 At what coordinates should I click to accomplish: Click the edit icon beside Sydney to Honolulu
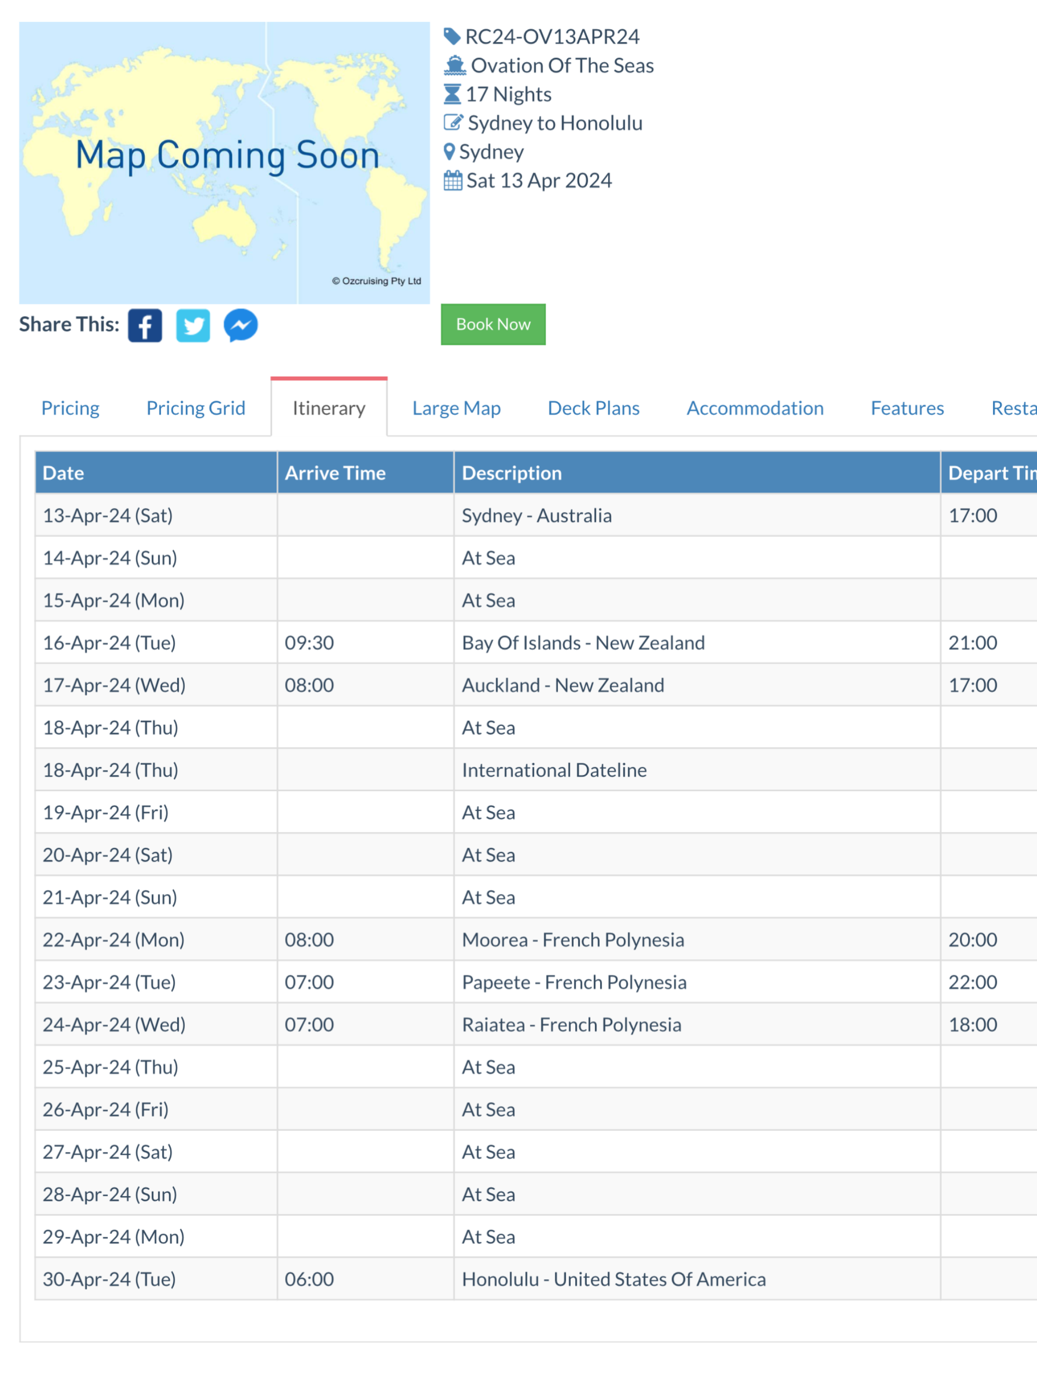[x=454, y=123]
